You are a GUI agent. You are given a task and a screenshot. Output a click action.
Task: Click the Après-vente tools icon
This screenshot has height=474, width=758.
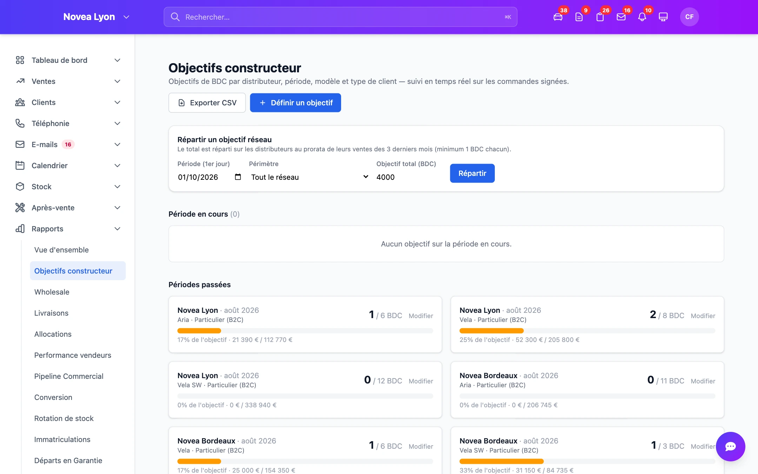(x=20, y=208)
